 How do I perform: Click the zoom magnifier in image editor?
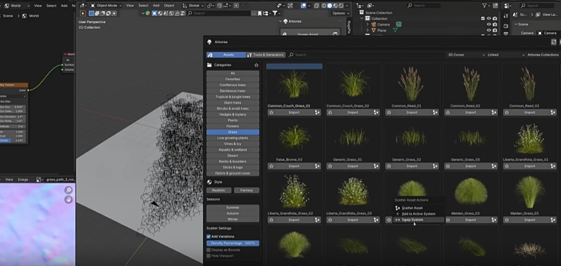[x=68, y=190]
